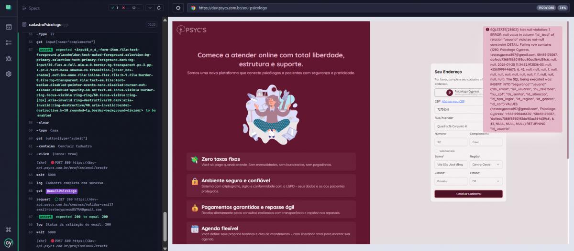Rerun all tests with the reload icon
574x251 pixels.
159,8
